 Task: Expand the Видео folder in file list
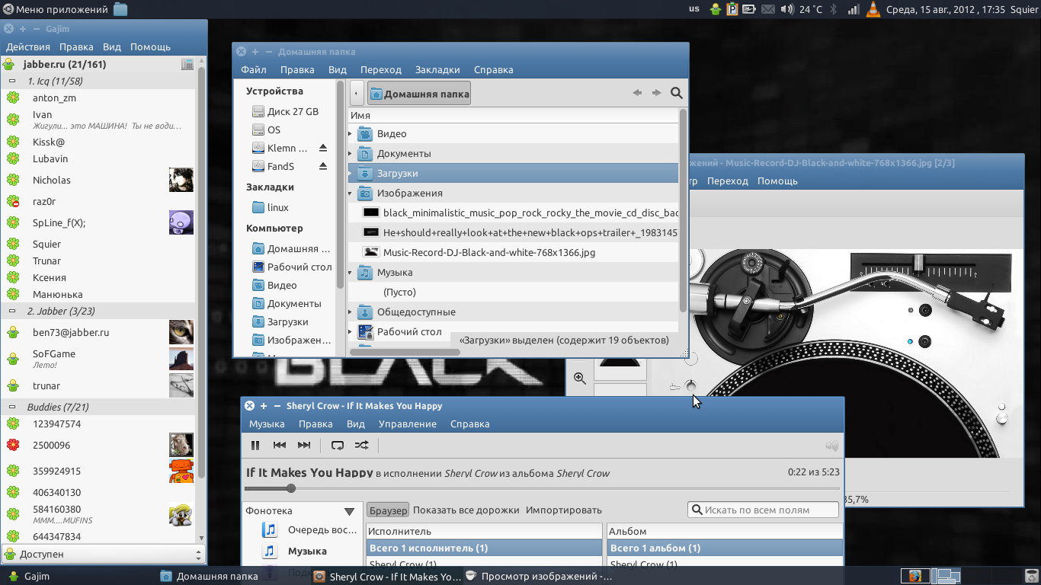351,134
